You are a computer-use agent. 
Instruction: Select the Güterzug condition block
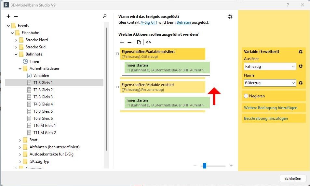click(163, 54)
